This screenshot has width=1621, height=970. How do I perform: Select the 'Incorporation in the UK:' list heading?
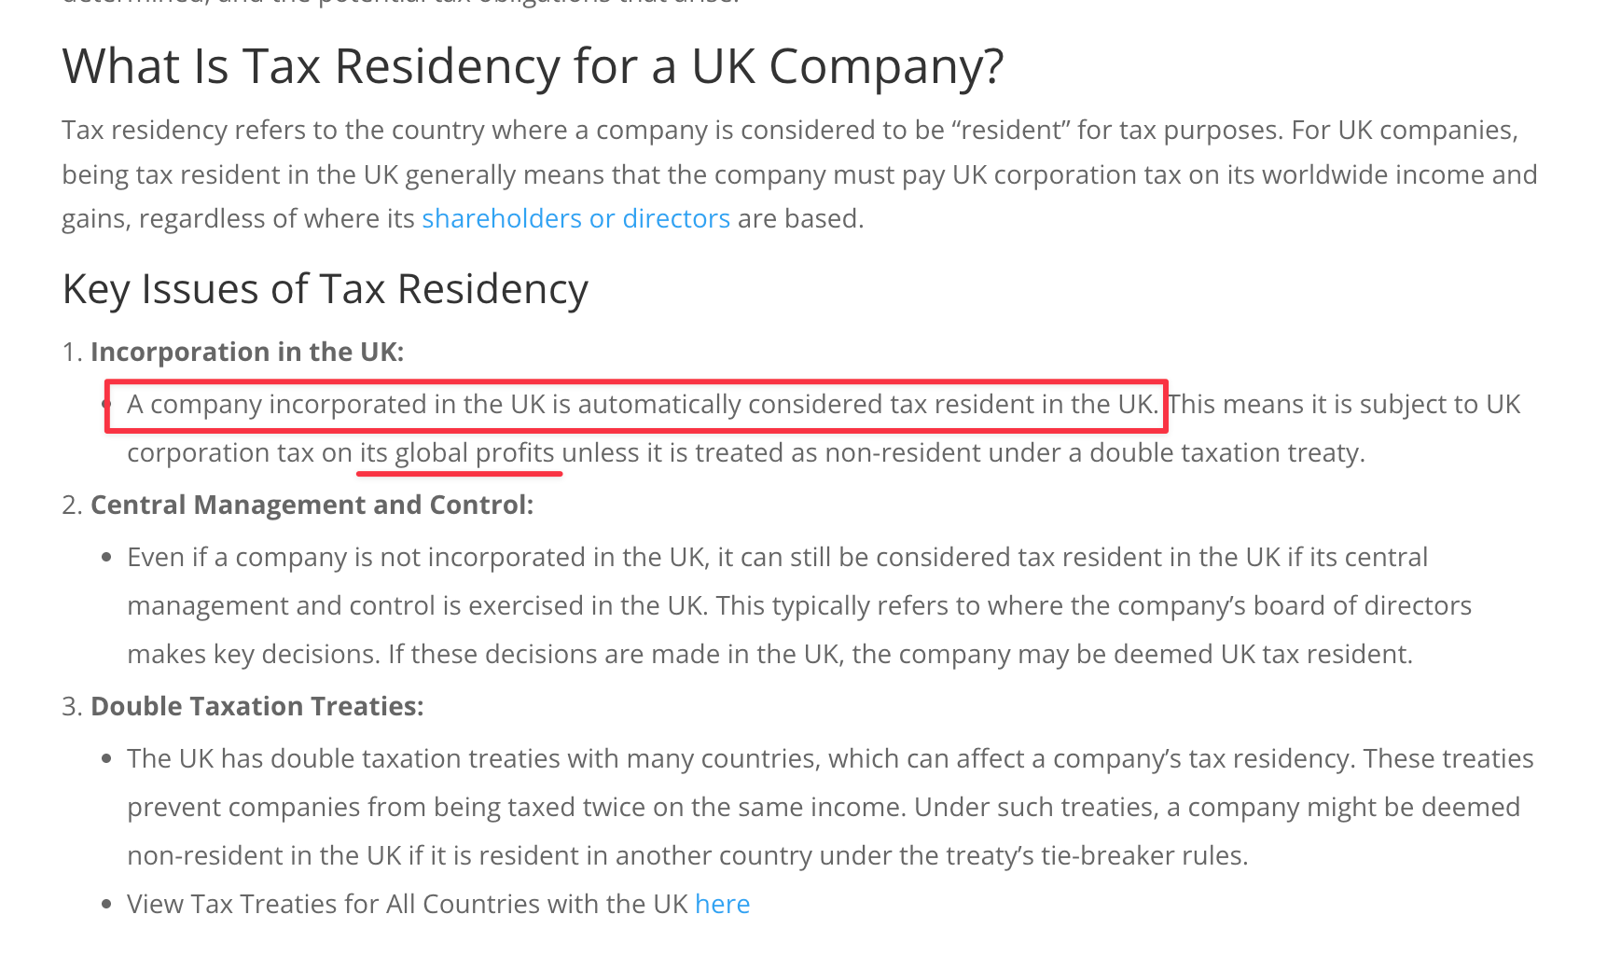point(247,352)
